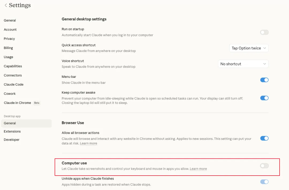Image resolution: width=289 pixels, height=190 pixels.
Task: Toggle Unhide apps when Claude finishes
Action: tap(264, 182)
